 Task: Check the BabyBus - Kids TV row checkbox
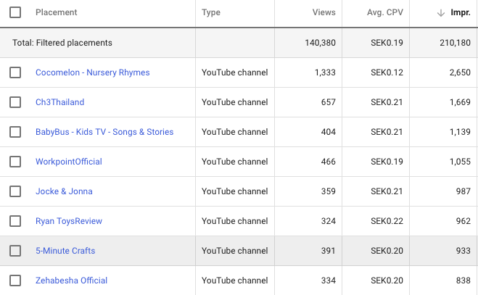click(15, 132)
